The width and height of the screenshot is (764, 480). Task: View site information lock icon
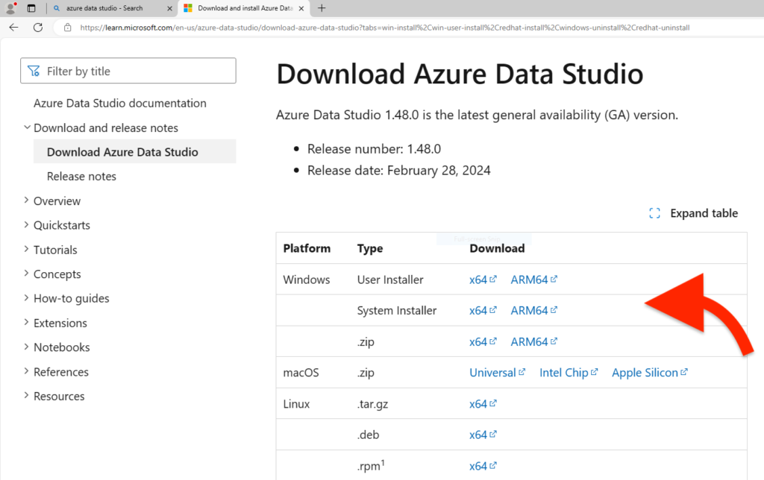coord(68,28)
